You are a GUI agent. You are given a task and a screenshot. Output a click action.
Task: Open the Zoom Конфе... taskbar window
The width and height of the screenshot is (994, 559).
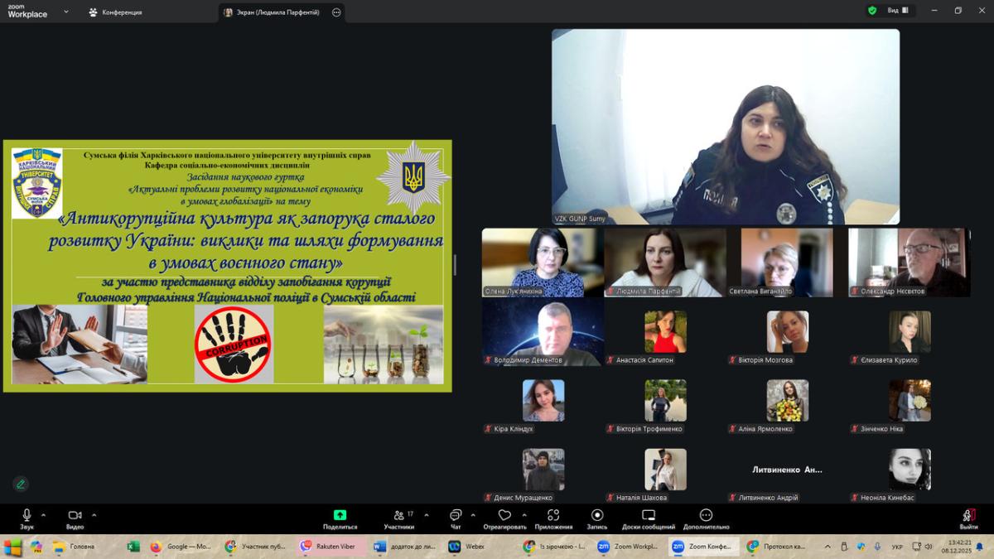pyautogui.click(x=703, y=547)
